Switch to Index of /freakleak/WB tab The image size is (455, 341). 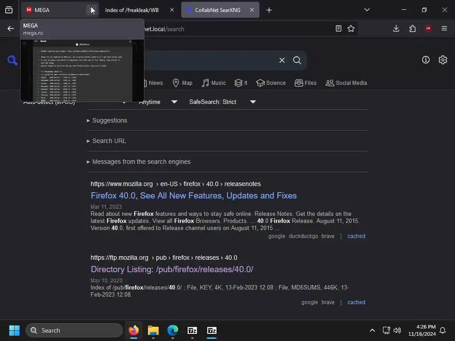click(x=132, y=10)
